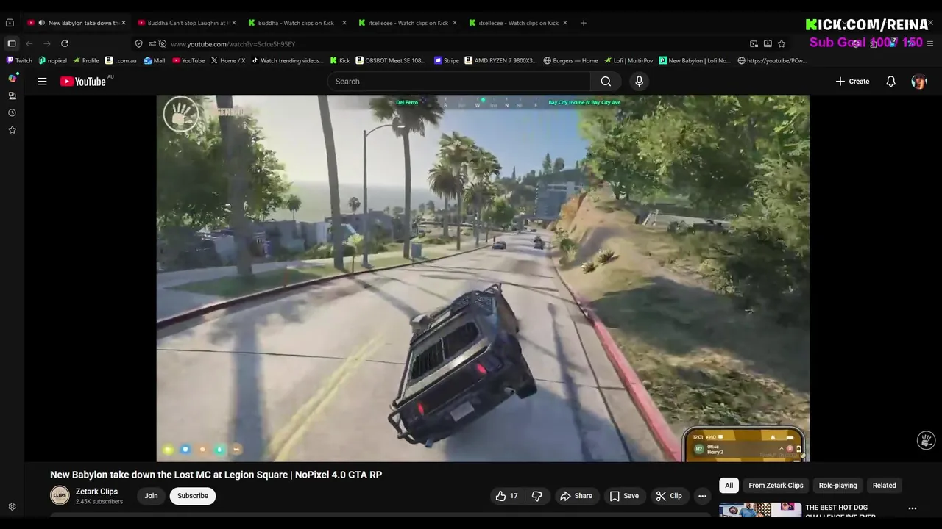Create a Clip of the video
This screenshot has width=942, height=529.
[668, 496]
